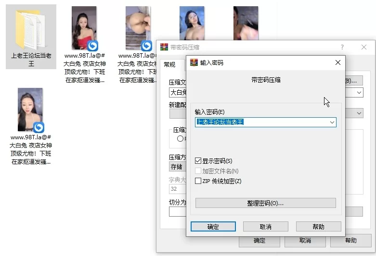Toggle the 显示密码(S) checkbox
Screen dimensions: 376x256
[x=198, y=161]
